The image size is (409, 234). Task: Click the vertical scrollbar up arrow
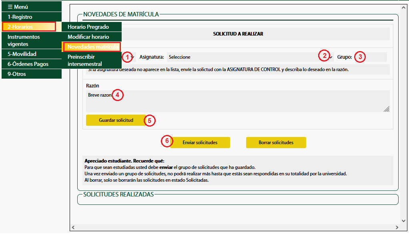point(403,8)
